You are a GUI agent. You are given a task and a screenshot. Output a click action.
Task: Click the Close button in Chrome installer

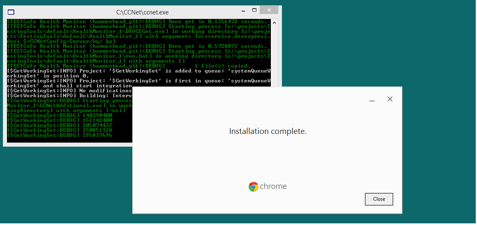[x=379, y=199]
